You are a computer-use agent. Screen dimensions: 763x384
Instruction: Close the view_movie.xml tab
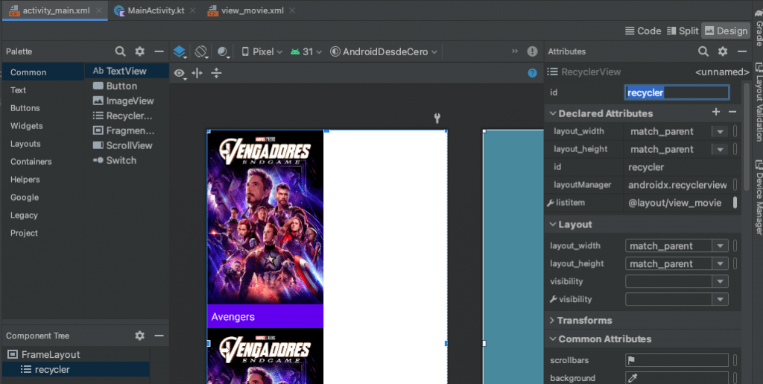(x=294, y=10)
